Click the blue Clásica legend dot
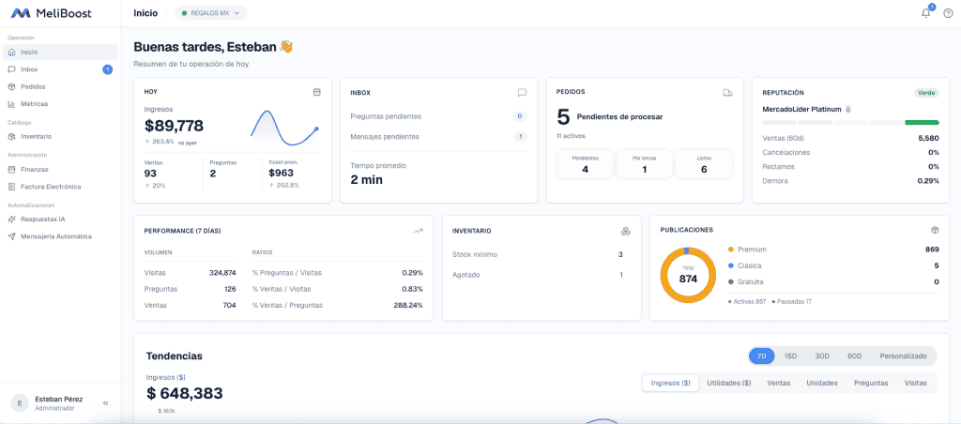961x424 pixels. coord(730,265)
